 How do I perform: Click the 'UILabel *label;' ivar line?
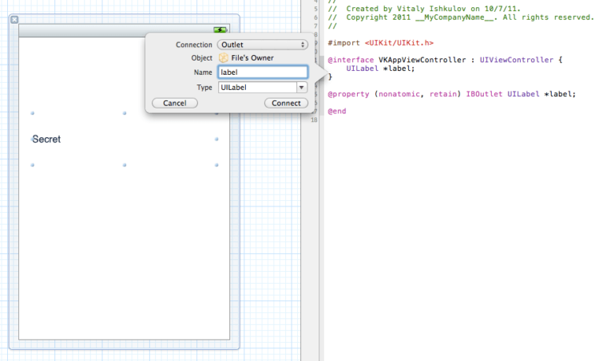(x=380, y=69)
